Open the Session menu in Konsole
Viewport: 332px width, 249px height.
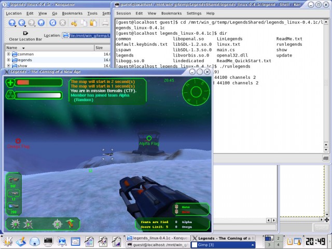click(x=123, y=13)
